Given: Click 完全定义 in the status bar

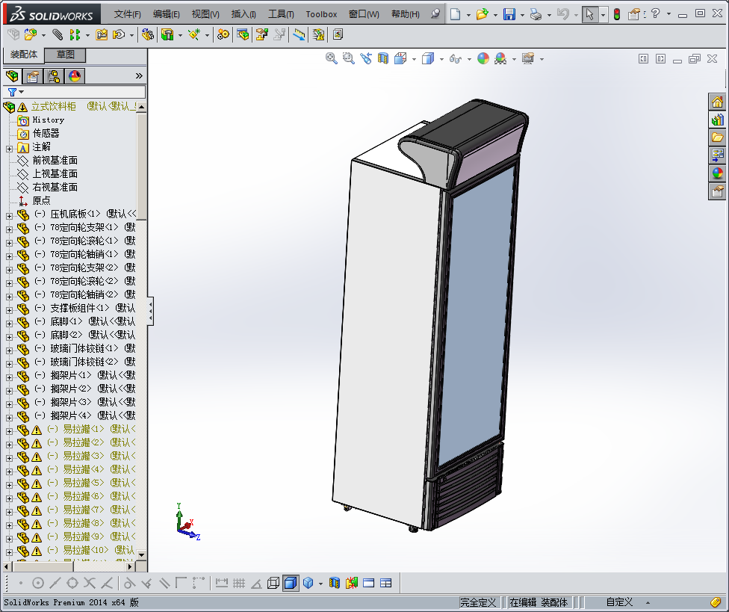Looking at the screenshot, I should coord(478,602).
